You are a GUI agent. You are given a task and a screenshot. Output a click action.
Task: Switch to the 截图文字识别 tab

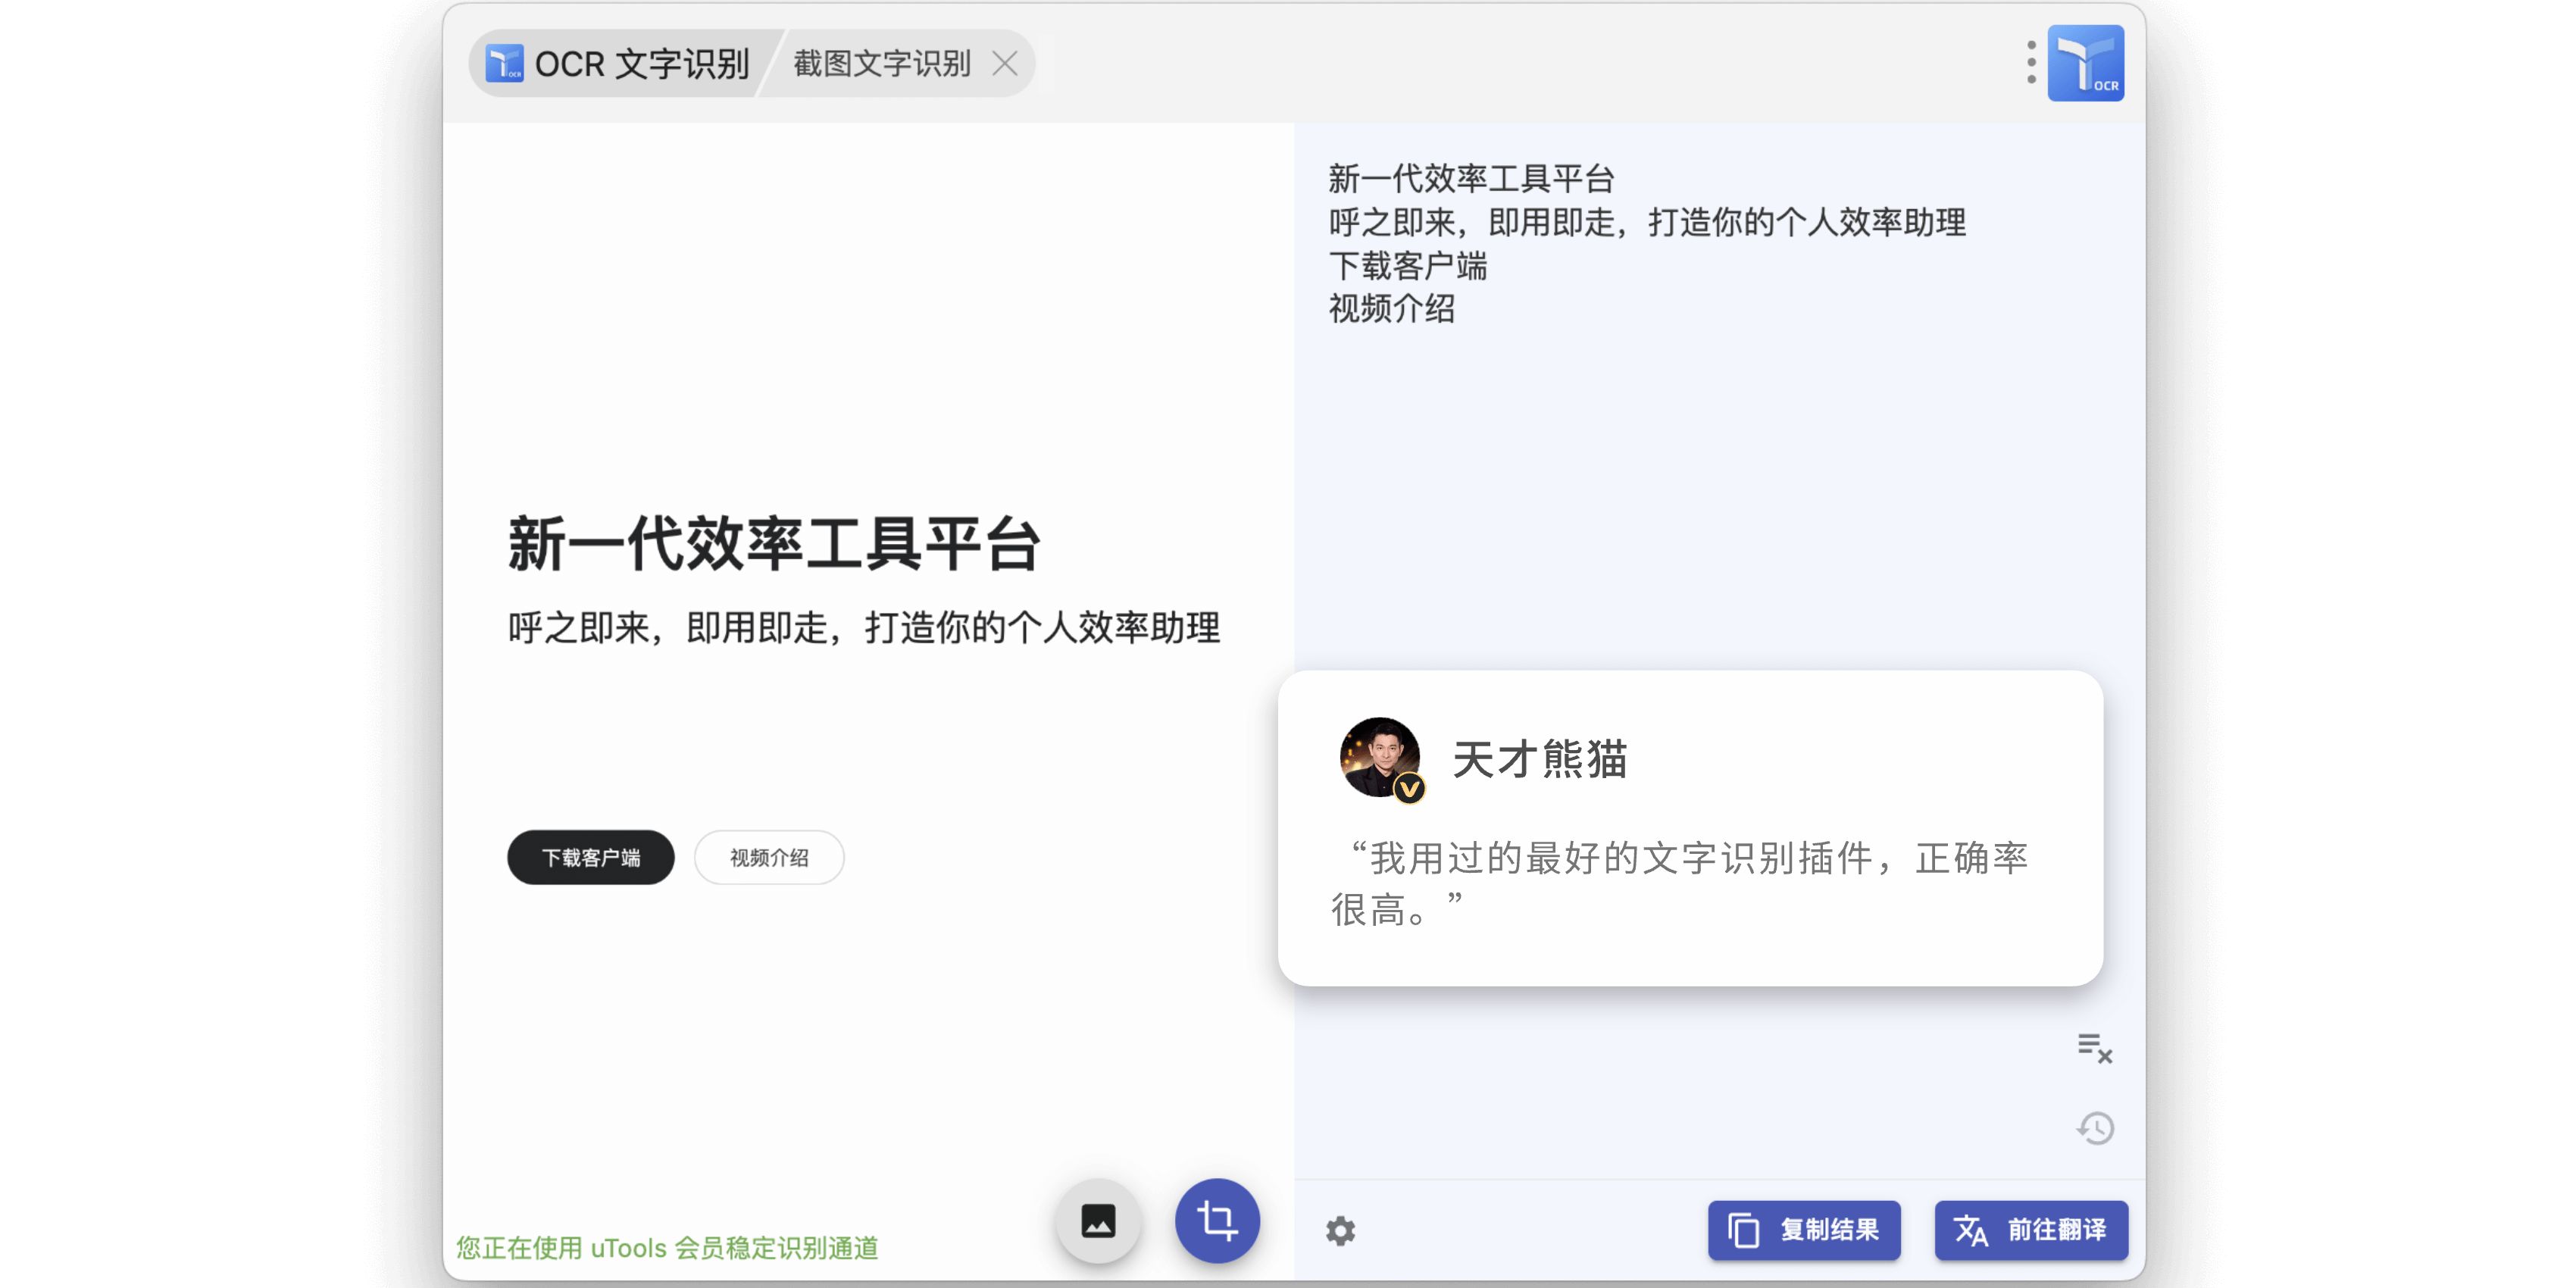[x=881, y=63]
